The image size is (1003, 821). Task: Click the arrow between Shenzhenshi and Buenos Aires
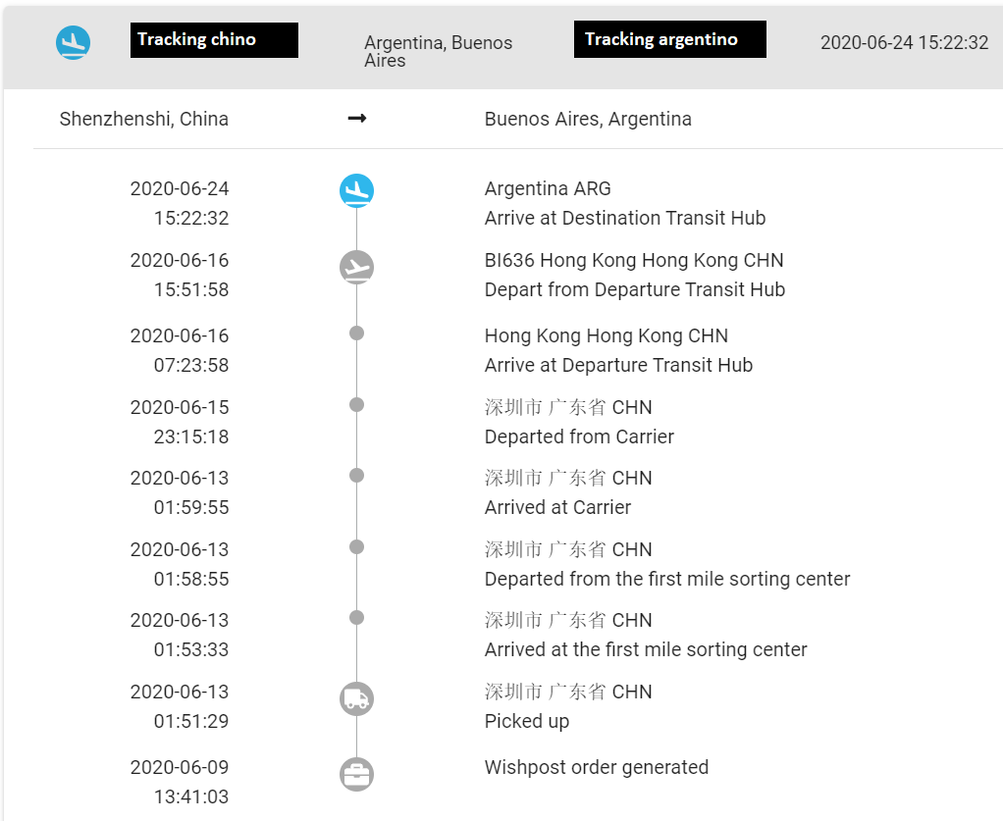[x=357, y=119]
